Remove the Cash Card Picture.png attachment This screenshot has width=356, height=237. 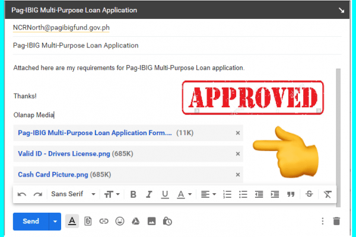[x=238, y=175]
